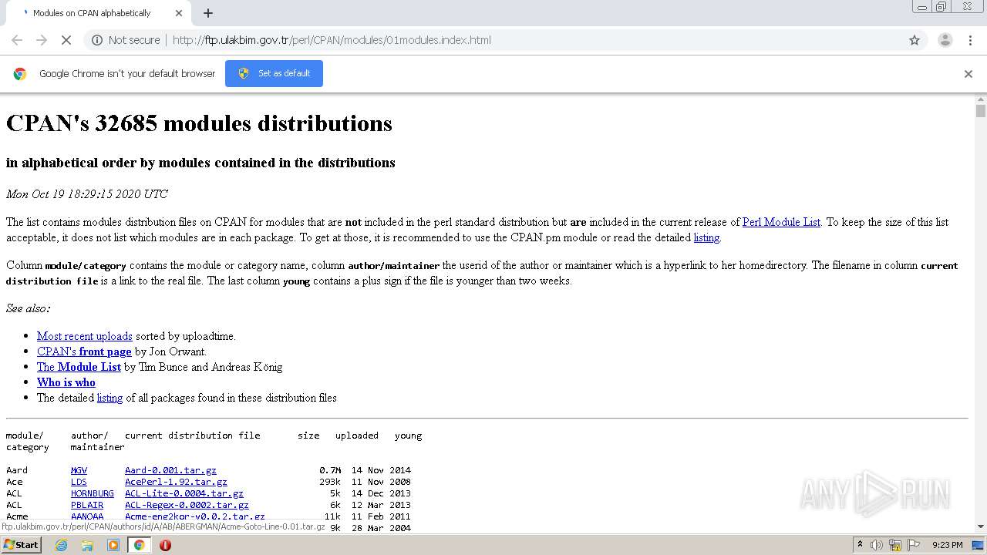Viewport: 987px width, 555px height.
Task: Click the uploaded date 14 Dec 2013
Action: point(381,493)
